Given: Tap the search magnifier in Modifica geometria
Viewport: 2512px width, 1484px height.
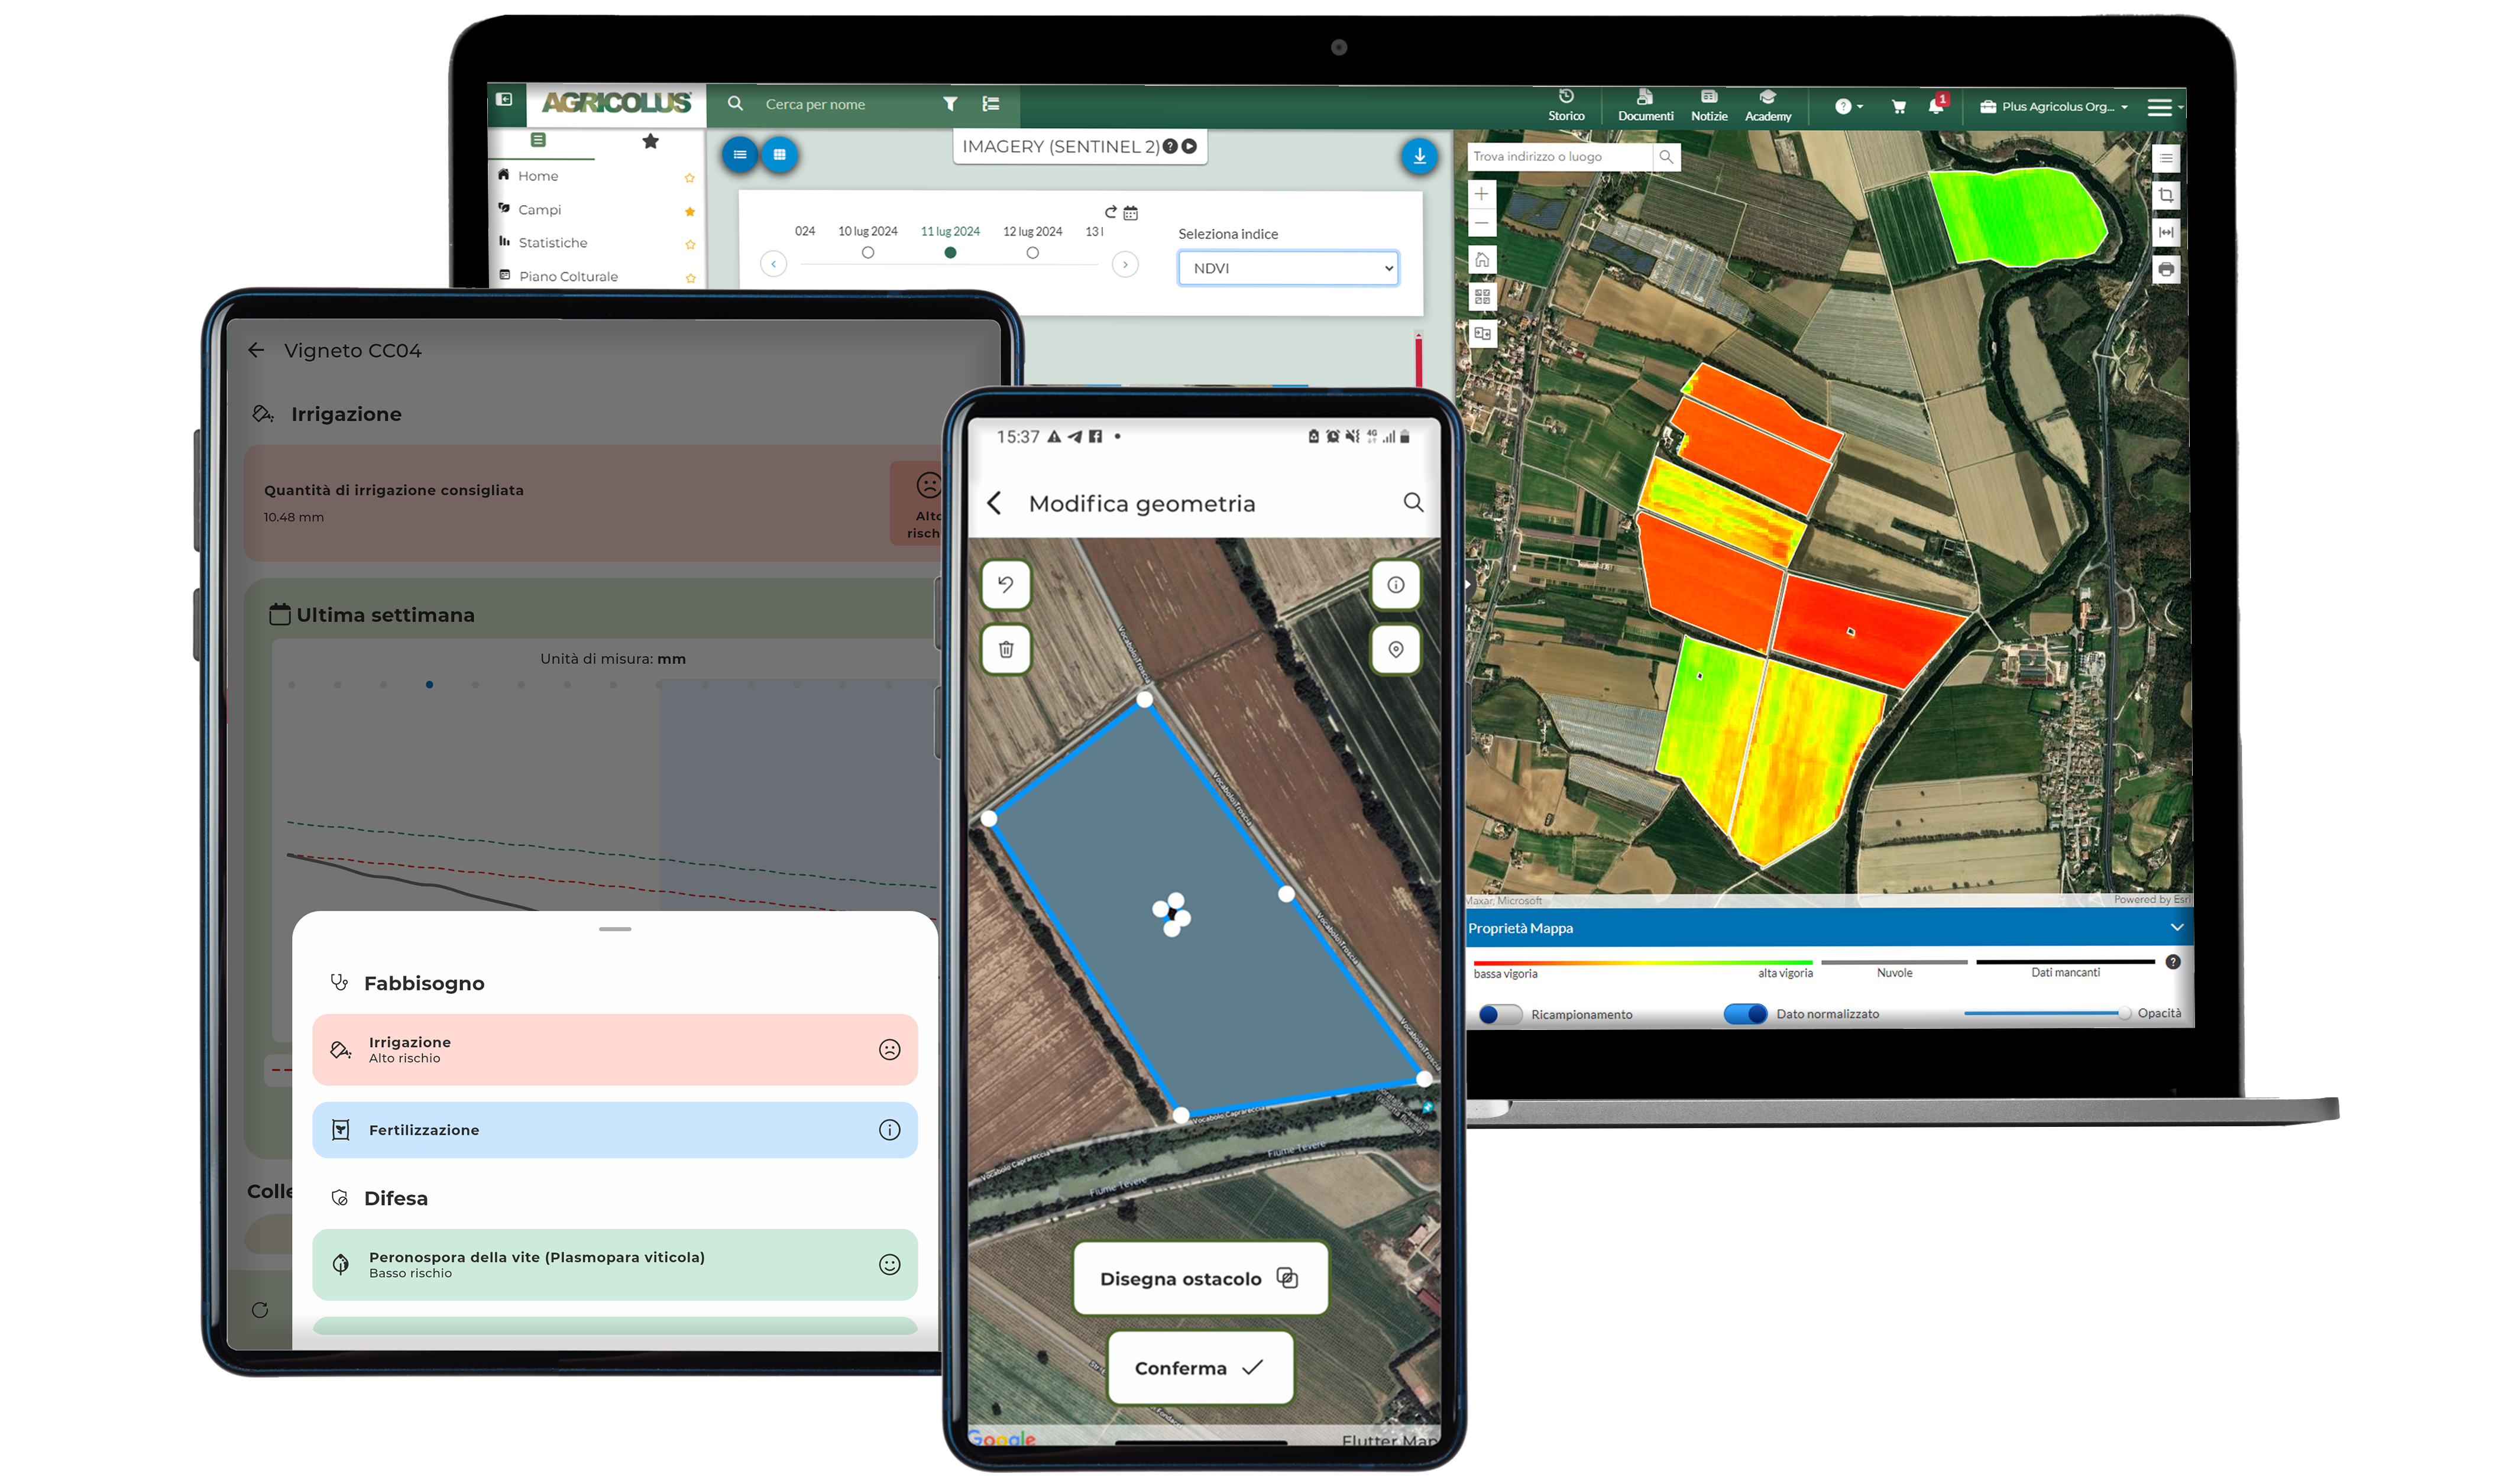Looking at the screenshot, I should [x=1412, y=502].
